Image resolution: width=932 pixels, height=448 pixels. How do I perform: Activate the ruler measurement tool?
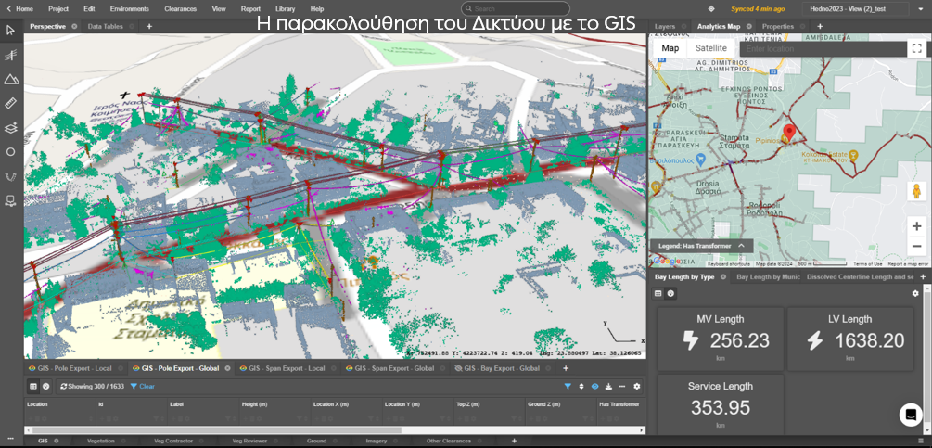(x=11, y=103)
